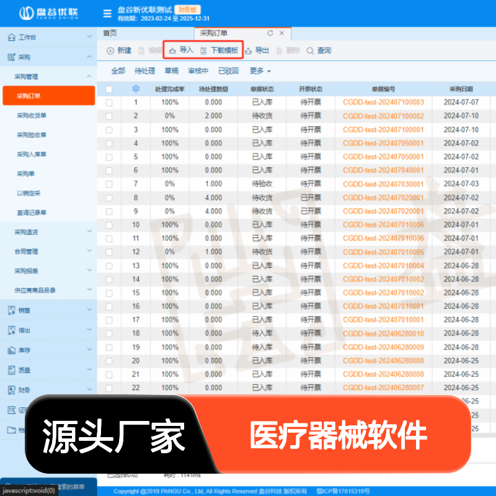Screen dimensions: 496x496
Task: Expand the 供应商商品目录 submenu chevron
Action: tap(89, 290)
